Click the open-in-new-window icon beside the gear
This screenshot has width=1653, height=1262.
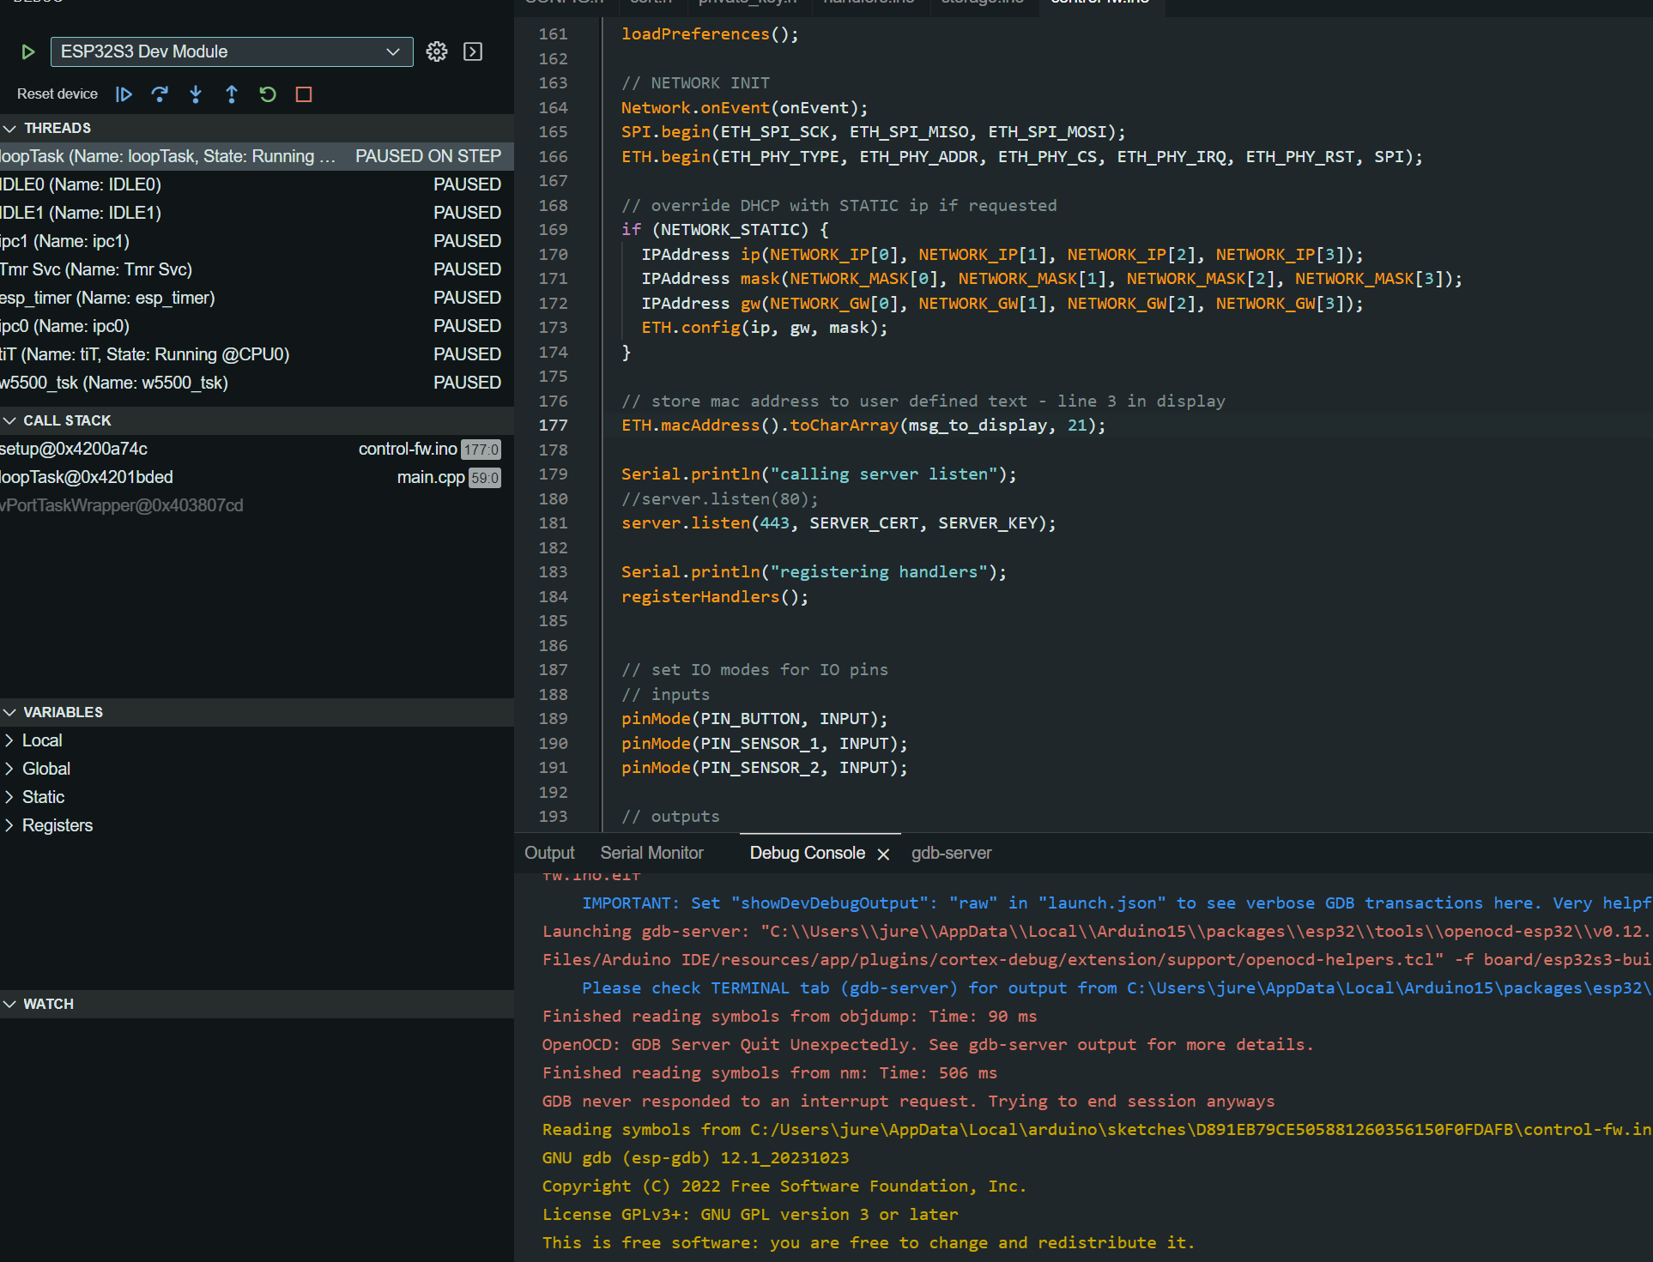click(x=472, y=51)
